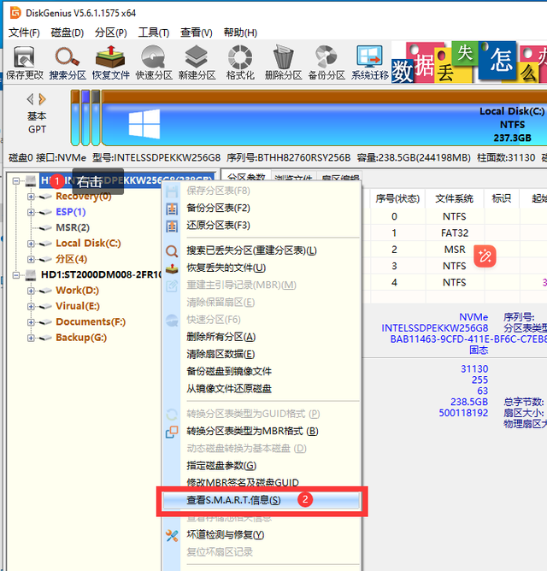547x571 pixels.
Task: Click the icon beside 转换分区表类型为MBR格式
Action: tap(172, 432)
